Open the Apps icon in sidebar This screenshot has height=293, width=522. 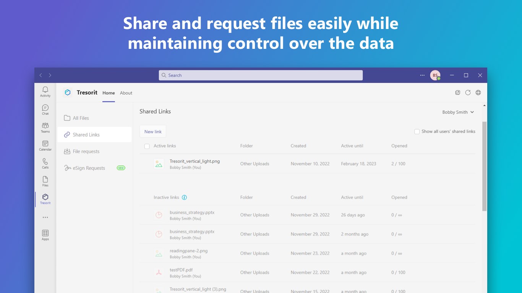point(45,235)
